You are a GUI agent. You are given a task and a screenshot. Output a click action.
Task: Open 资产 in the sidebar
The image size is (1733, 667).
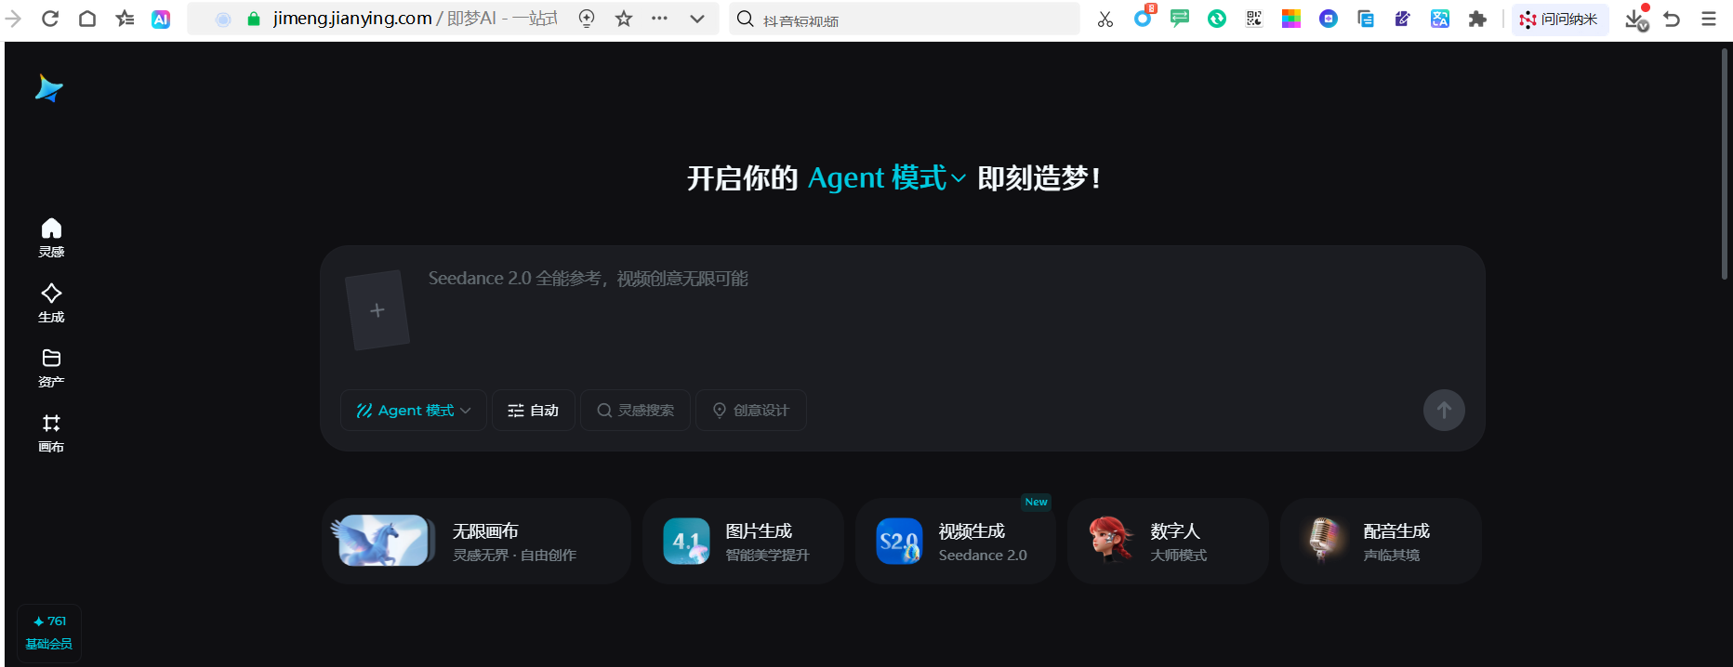click(51, 368)
